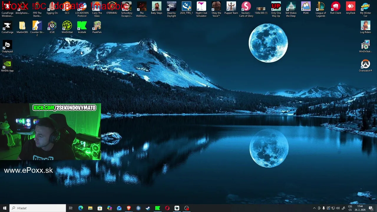Open the GCC desktop shortcut

[67, 8]
